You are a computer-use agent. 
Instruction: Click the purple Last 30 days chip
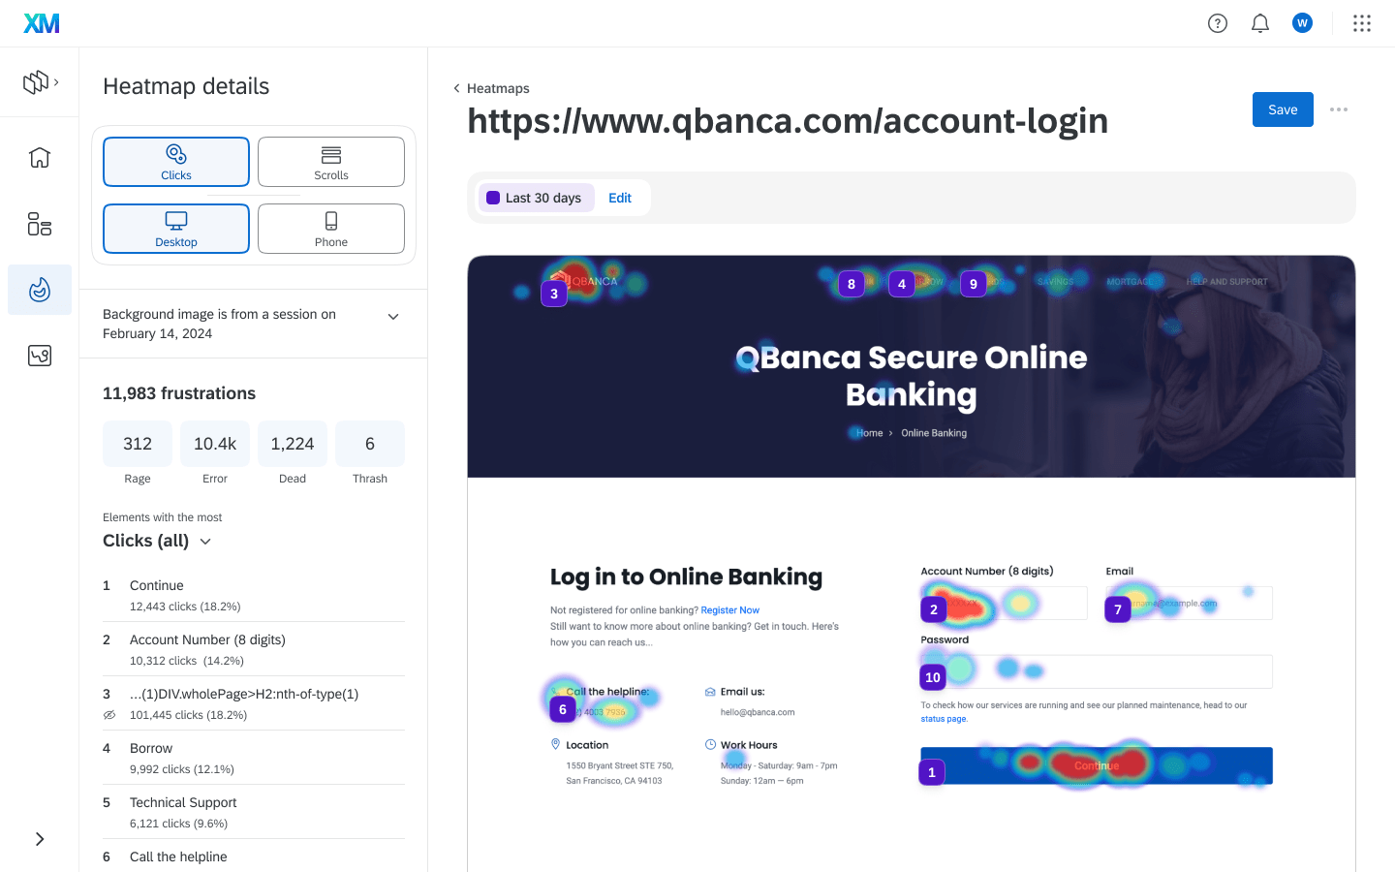pyautogui.click(x=536, y=198)
